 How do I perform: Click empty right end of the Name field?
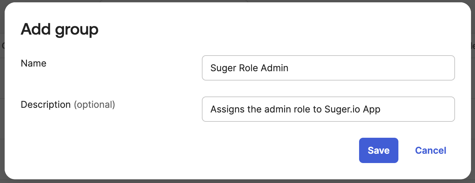[416, 68]
